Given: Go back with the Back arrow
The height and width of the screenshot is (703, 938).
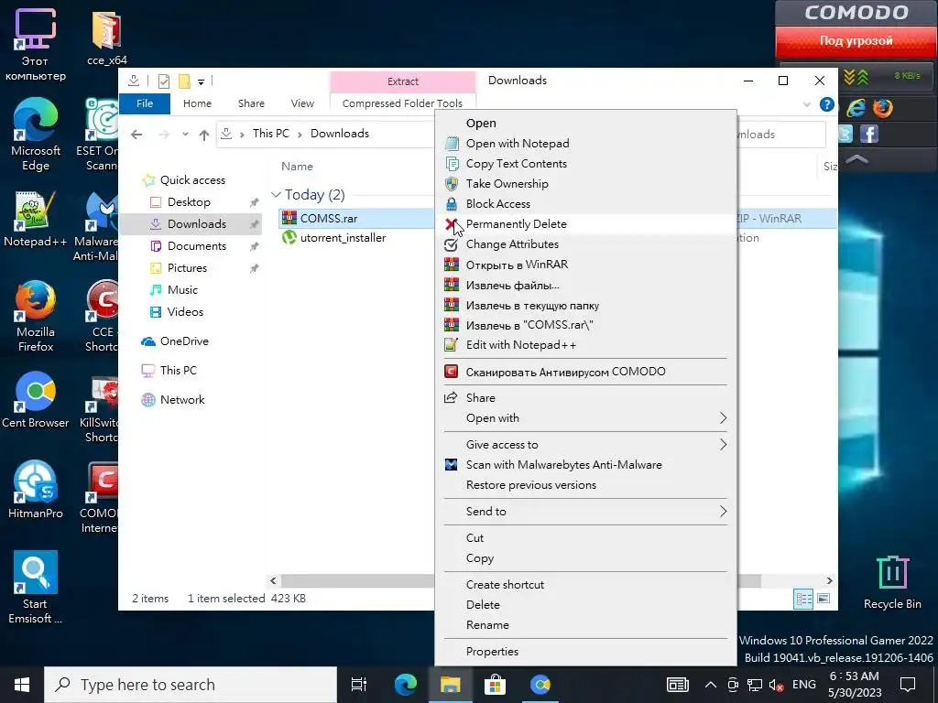Looking at the screenshot, I should click(x=136, y=135).
